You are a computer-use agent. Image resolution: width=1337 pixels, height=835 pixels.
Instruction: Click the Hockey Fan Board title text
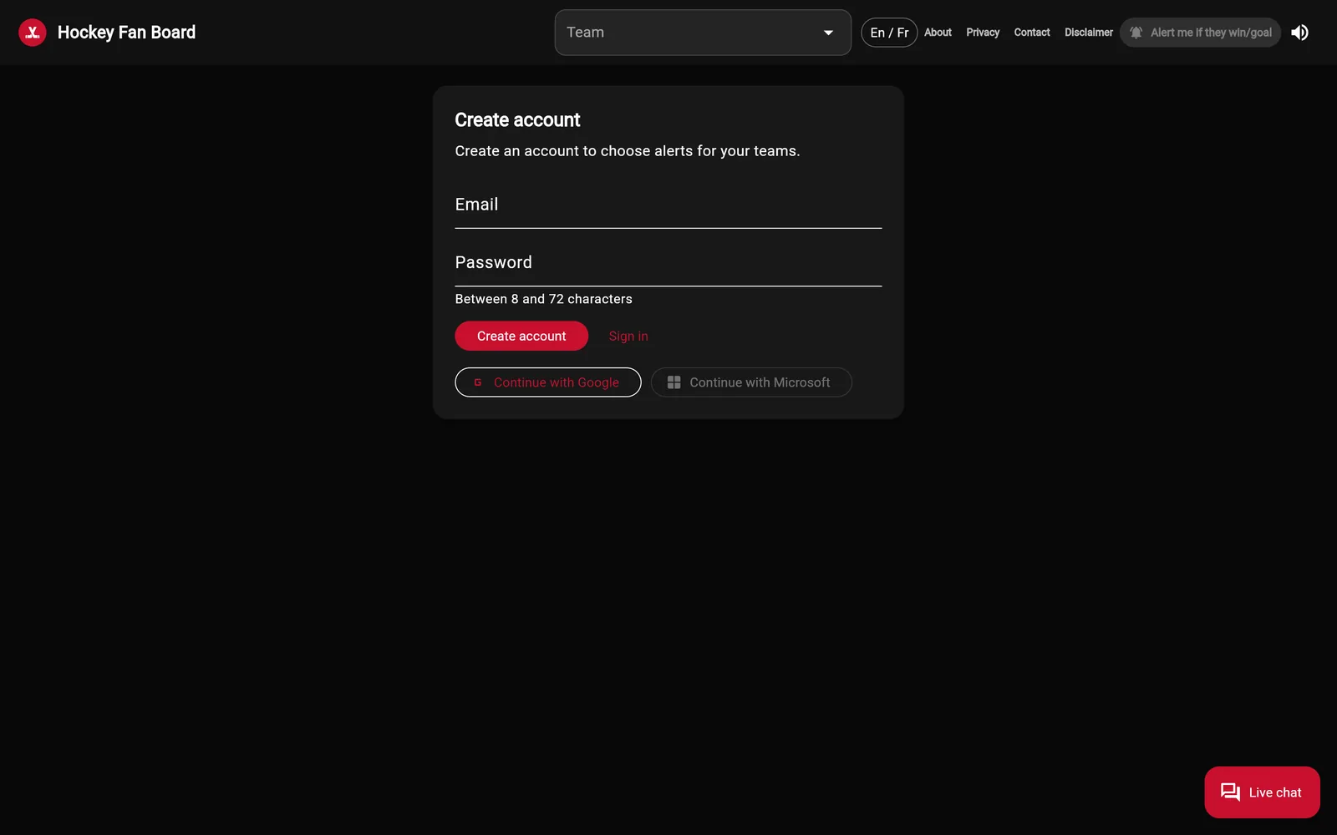tap(126, 33)
